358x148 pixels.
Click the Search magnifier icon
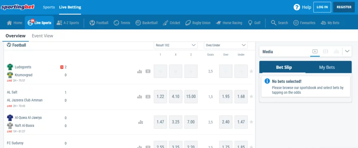coord(273,23)
